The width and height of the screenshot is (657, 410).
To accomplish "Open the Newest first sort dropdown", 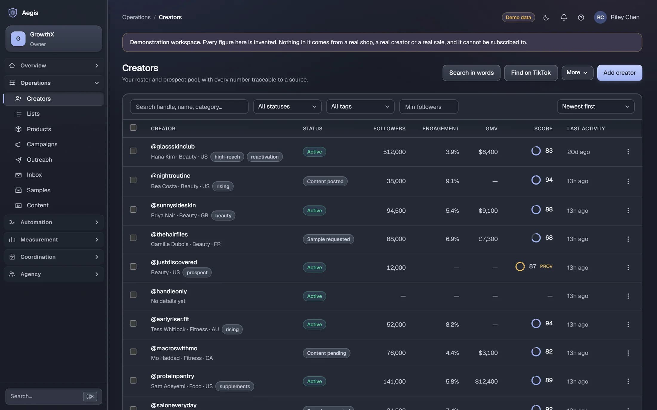I will click(x=595, y=107).
